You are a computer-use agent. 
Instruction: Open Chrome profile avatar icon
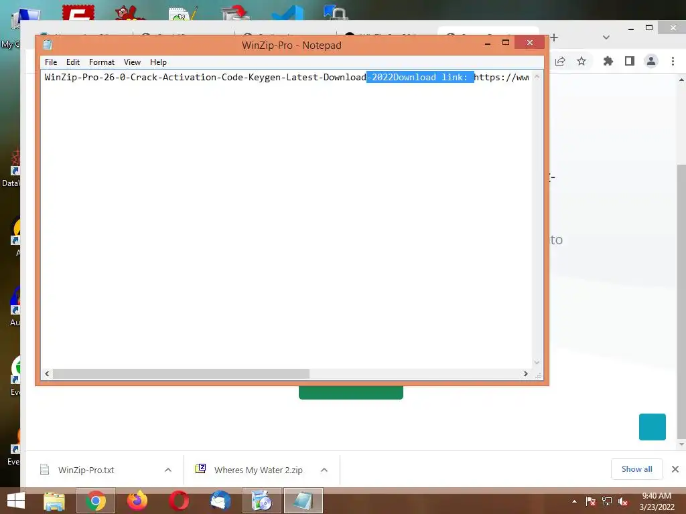click(651, 61)
